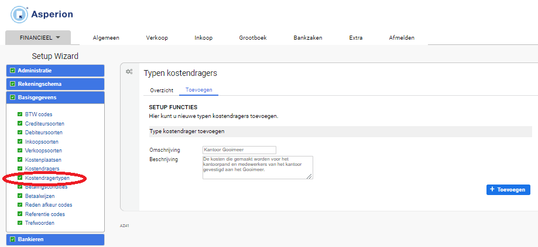This screenshot has height=247, width=538.
Task: Click the AZ41 page code text
Action: click(x=125, y=226)
